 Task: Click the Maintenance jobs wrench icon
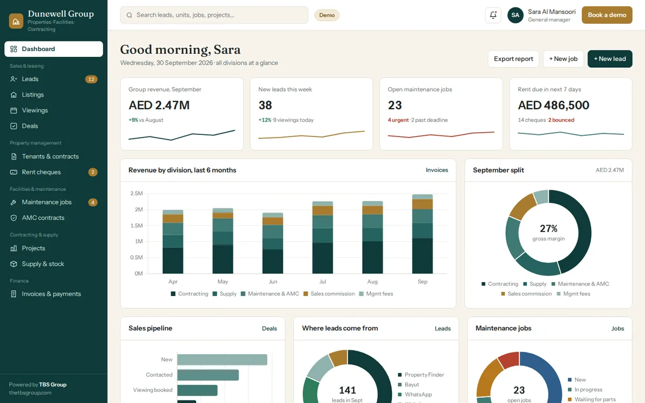tap(14, 202)
